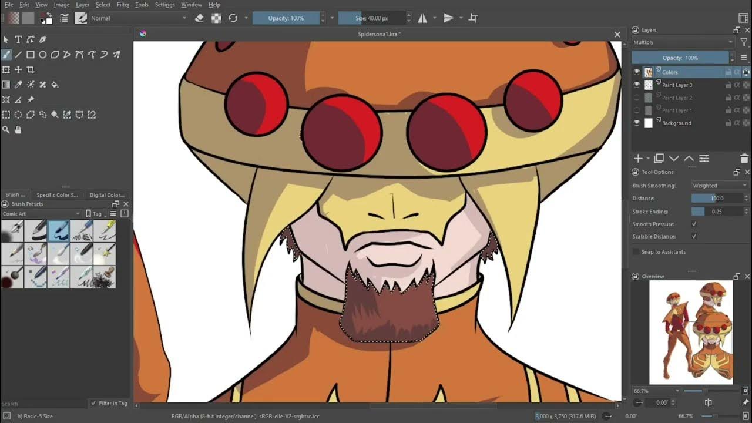Open overview zoom percentage dropdown
This screenshot has width=752, height=423.
pos(656,391)
